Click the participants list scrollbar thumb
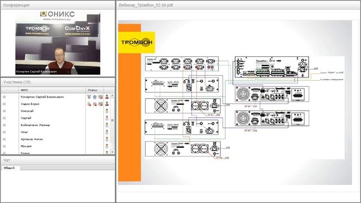The image size is (361, 203). pos(112,120)
